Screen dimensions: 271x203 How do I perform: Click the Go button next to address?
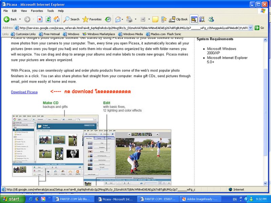click(259, 28)
